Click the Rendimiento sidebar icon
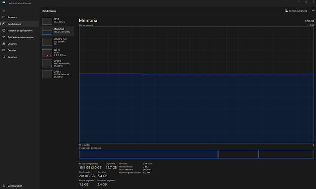Image resolution: width=316 pixels, height=189 pixels. point(4,24)
